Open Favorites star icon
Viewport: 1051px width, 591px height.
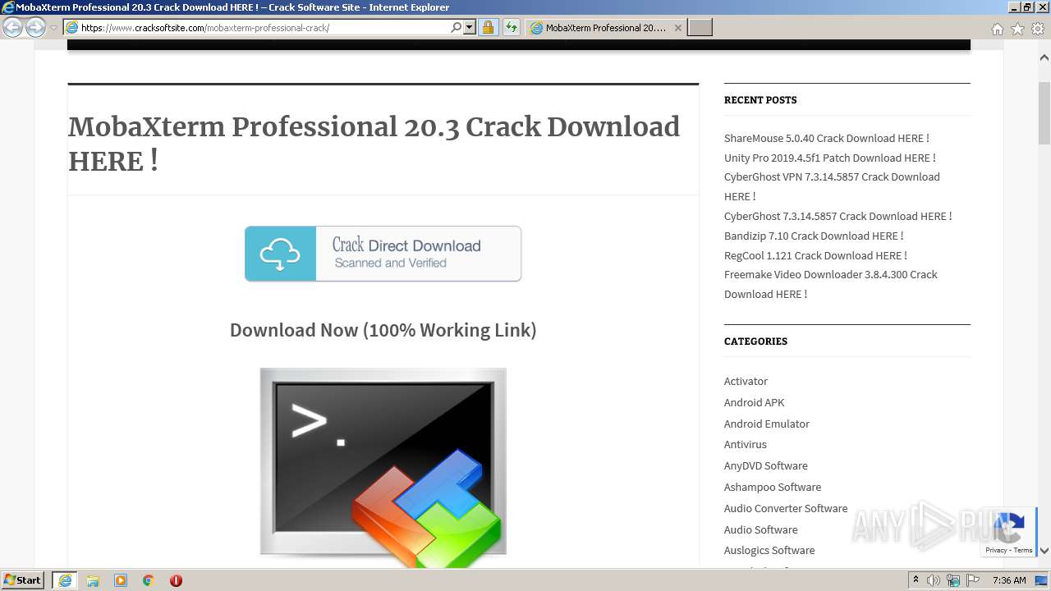[x=1017, y=29]
